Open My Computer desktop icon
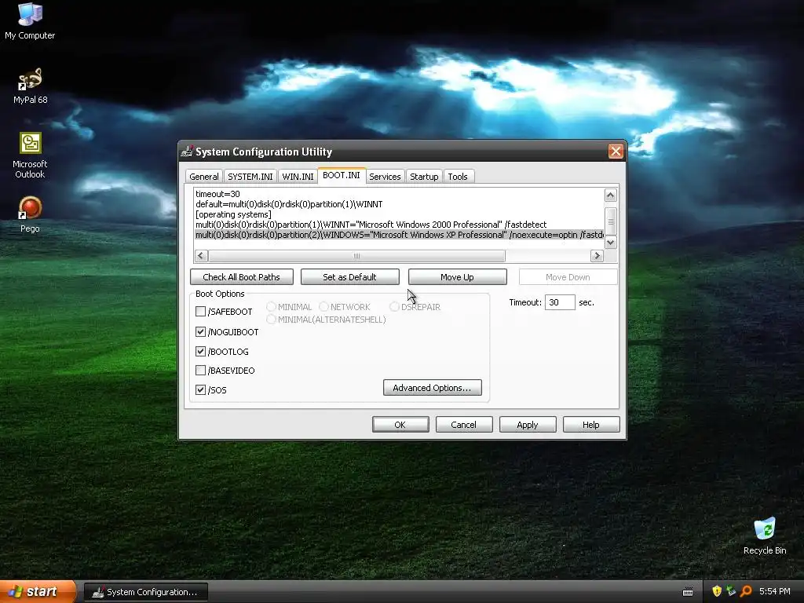The image size is (804, 603). (x=30, y=21)
